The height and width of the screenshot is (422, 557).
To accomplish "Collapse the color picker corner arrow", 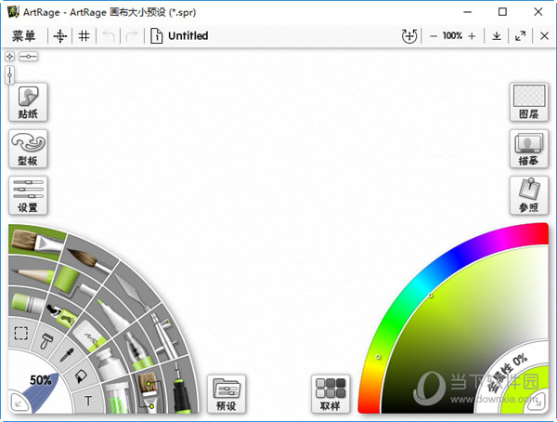I will pyautogui.click(x=539, y=402).
